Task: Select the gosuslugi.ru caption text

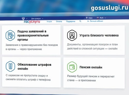Action: pyautogui.click(x=110, y=8)
